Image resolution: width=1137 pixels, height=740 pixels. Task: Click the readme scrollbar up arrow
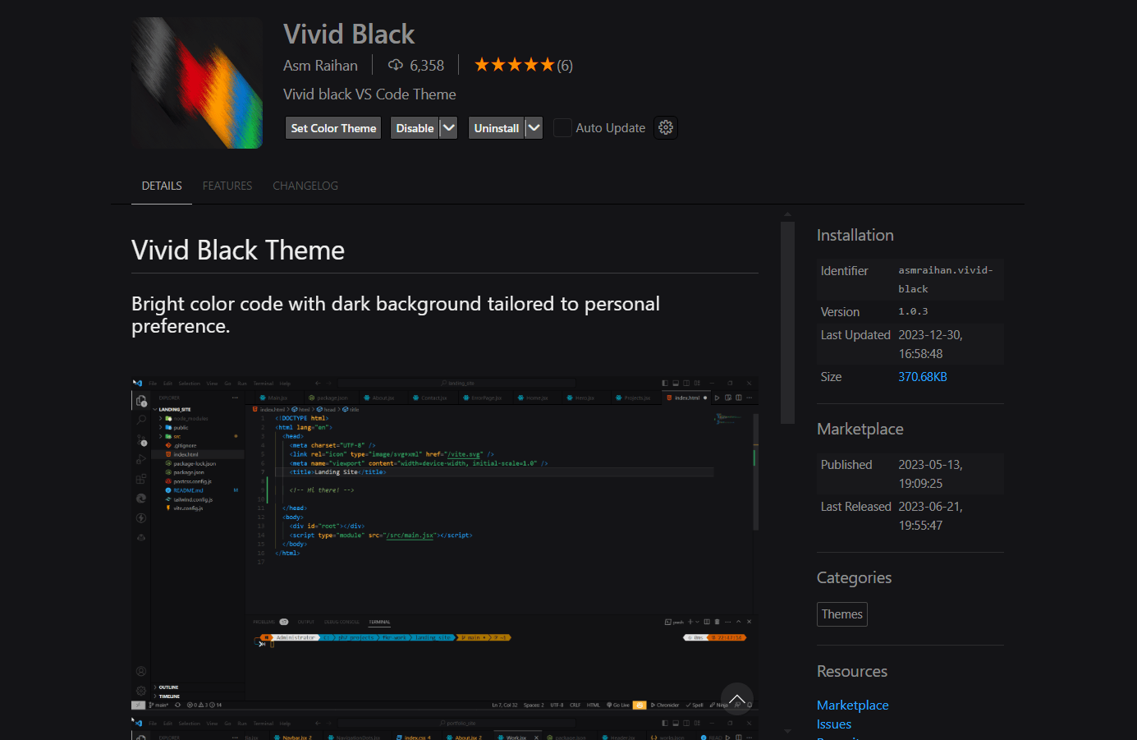[787, 214]
